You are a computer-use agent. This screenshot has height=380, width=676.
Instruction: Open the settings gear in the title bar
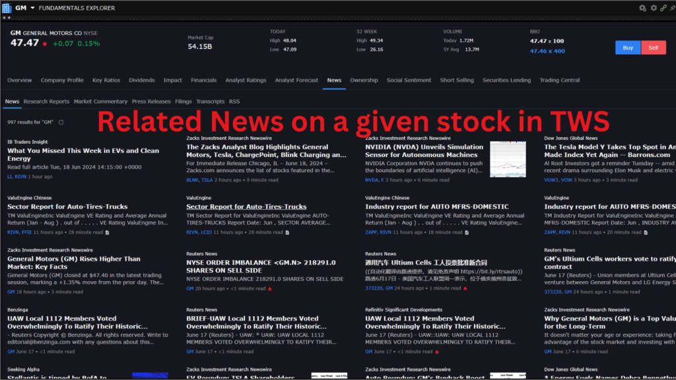click(653, 8)
